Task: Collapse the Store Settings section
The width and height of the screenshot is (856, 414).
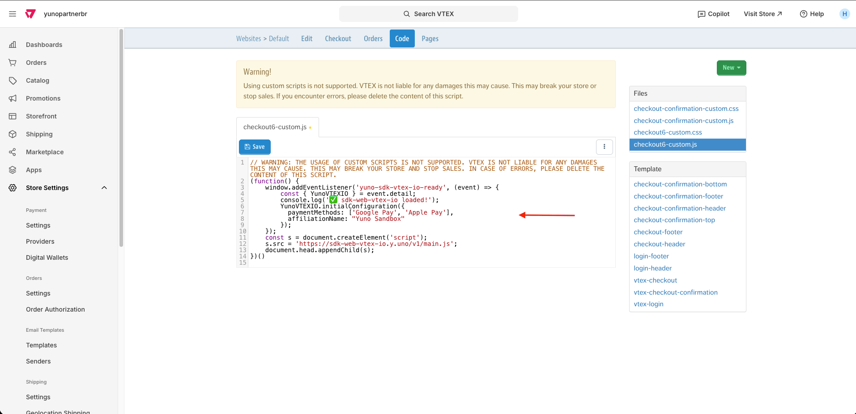Action: tap(104, 188)
